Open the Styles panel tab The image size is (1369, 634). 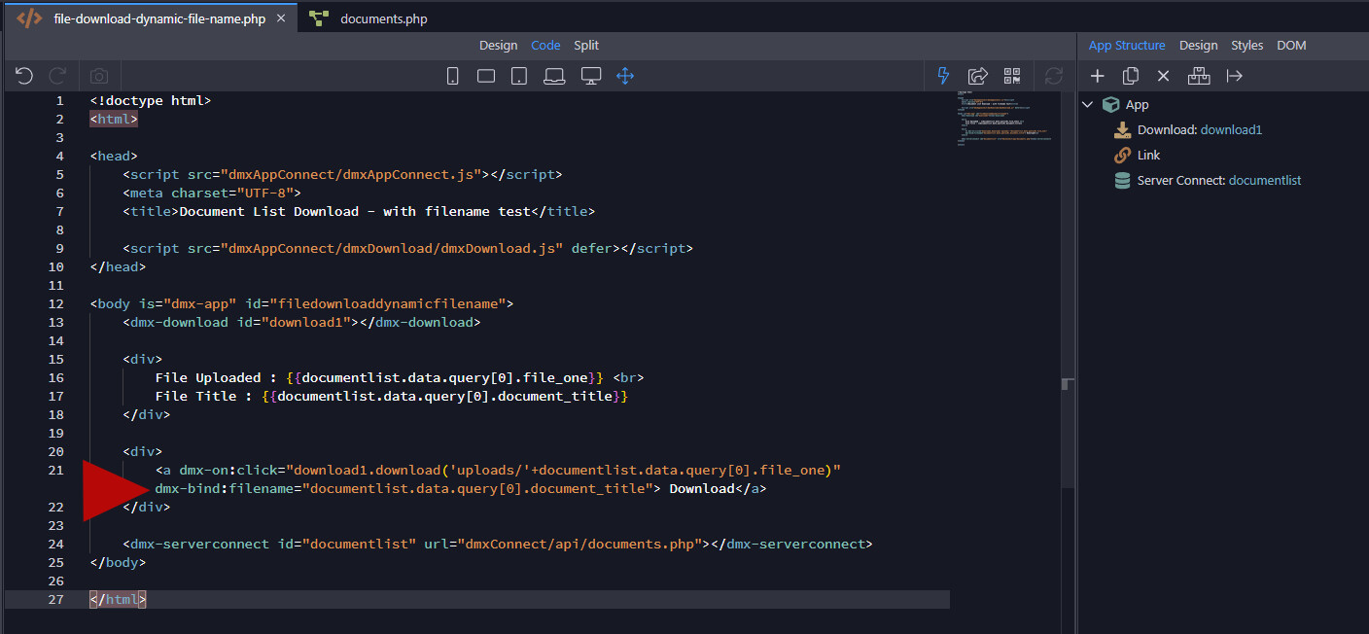(1246, 46)
